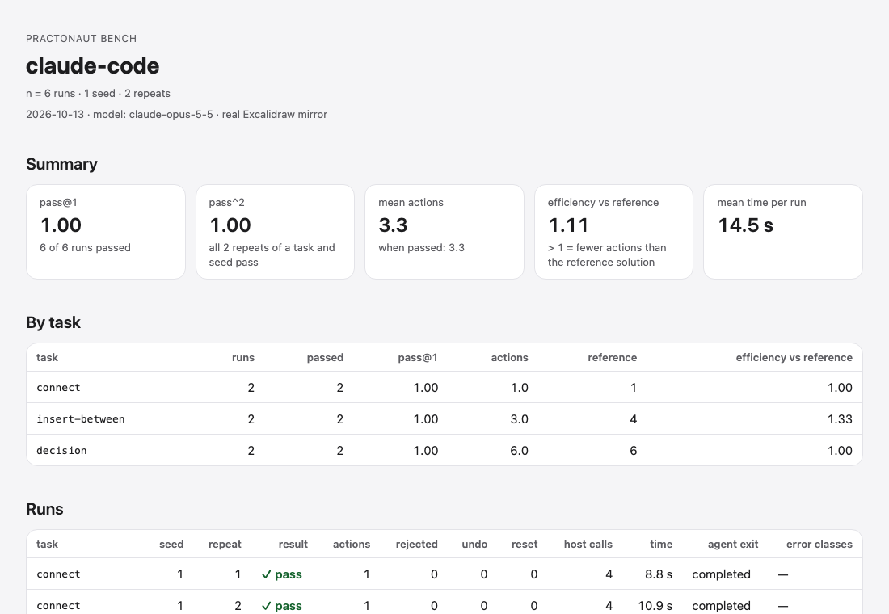This screenshot has height=614, width=889.
Task: Click the Runs heading
Action: point(44,509)
